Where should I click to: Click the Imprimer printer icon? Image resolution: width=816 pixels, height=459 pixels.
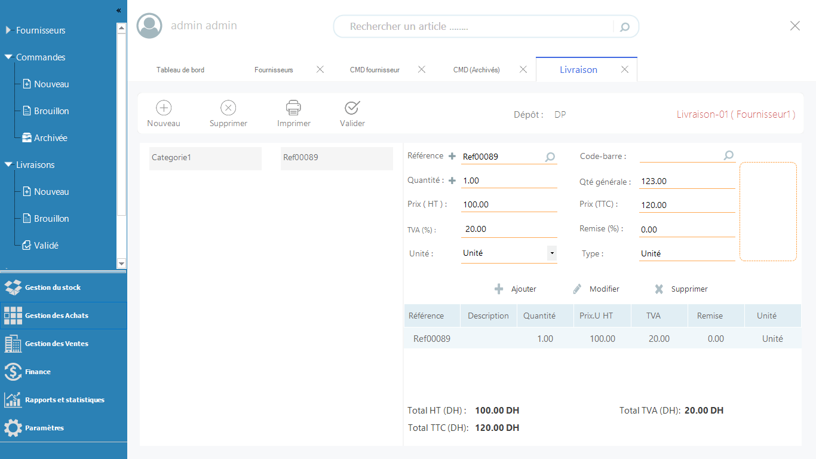[x=293, y=108]
